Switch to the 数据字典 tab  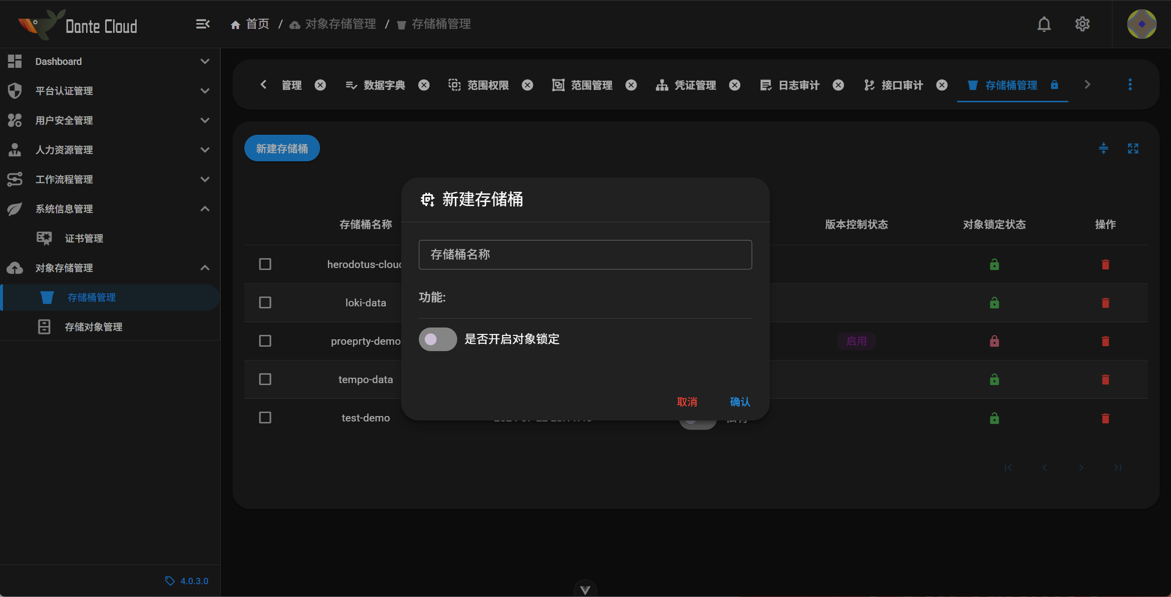[384, 85]
